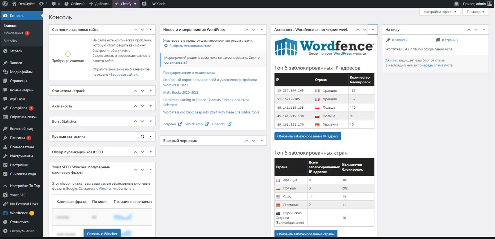The image size is (495, 239).
Task: Open the DenGryPet site home link
Action: (x=23, y=4)
